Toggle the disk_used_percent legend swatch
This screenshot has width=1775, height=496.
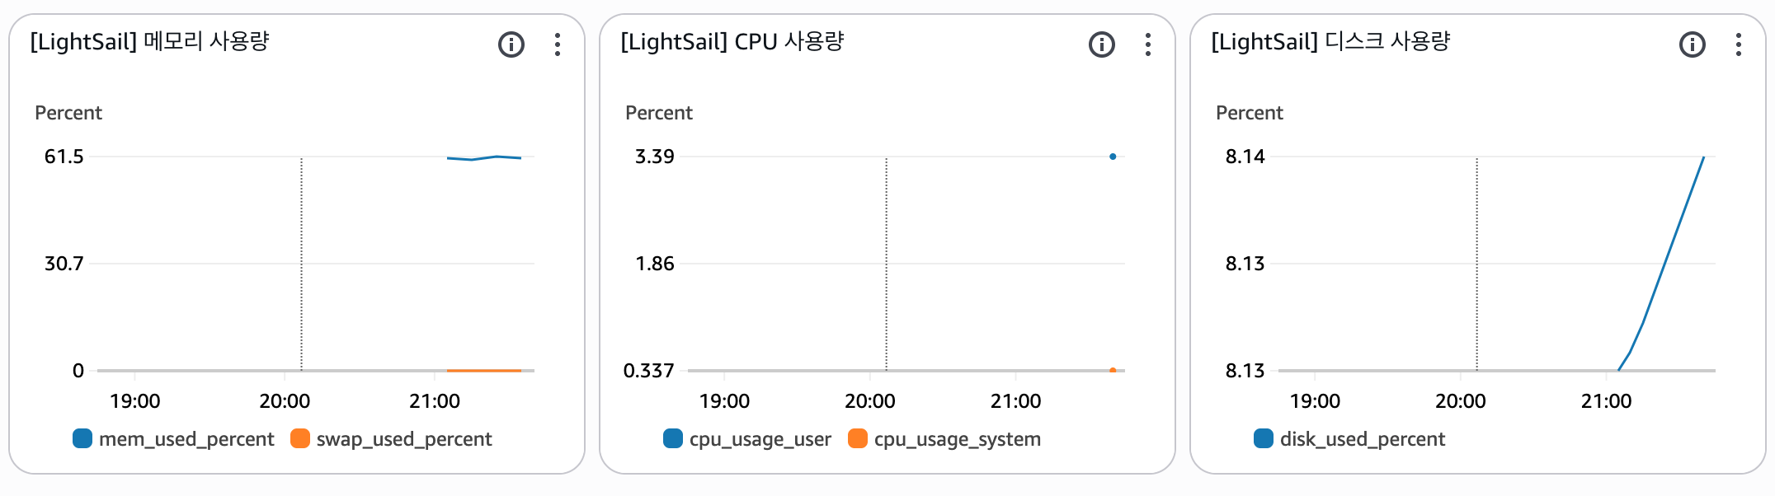1264,438
